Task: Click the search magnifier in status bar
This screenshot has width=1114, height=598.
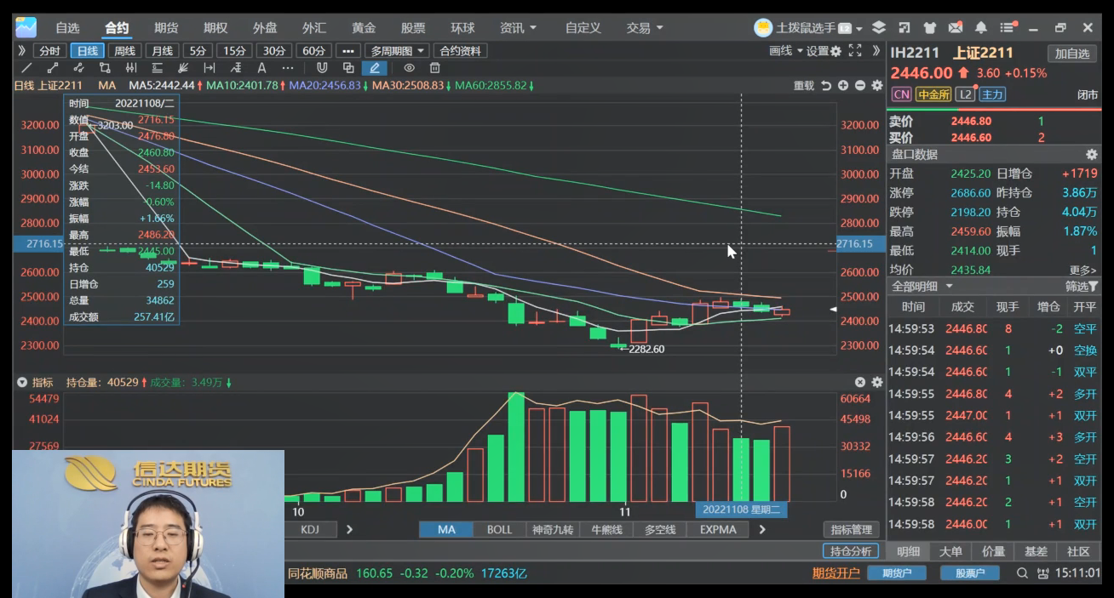Action: 1021,574
